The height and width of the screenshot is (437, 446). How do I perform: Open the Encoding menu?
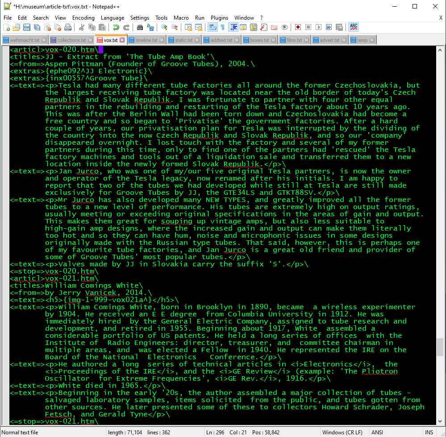[x=83, y=18]
